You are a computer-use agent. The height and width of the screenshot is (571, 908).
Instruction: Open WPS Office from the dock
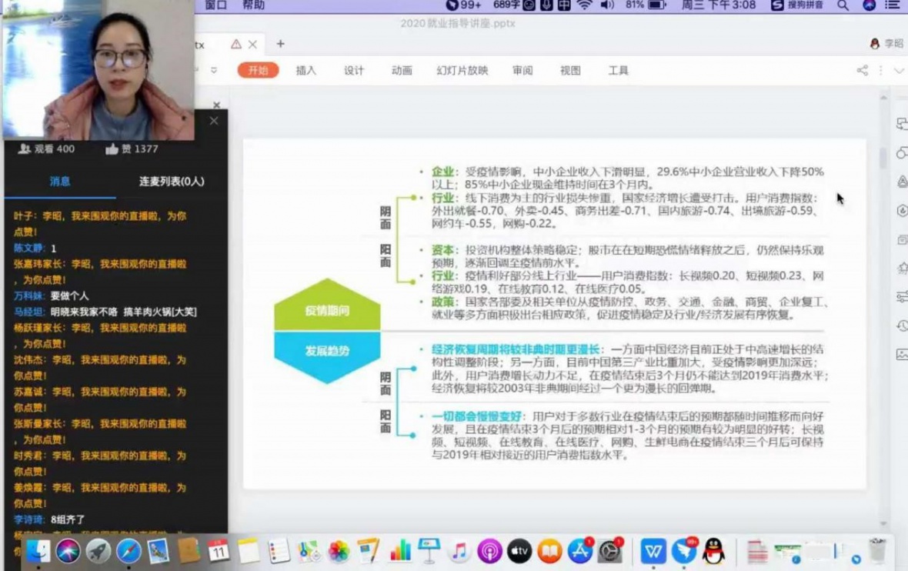click(654, 551)
